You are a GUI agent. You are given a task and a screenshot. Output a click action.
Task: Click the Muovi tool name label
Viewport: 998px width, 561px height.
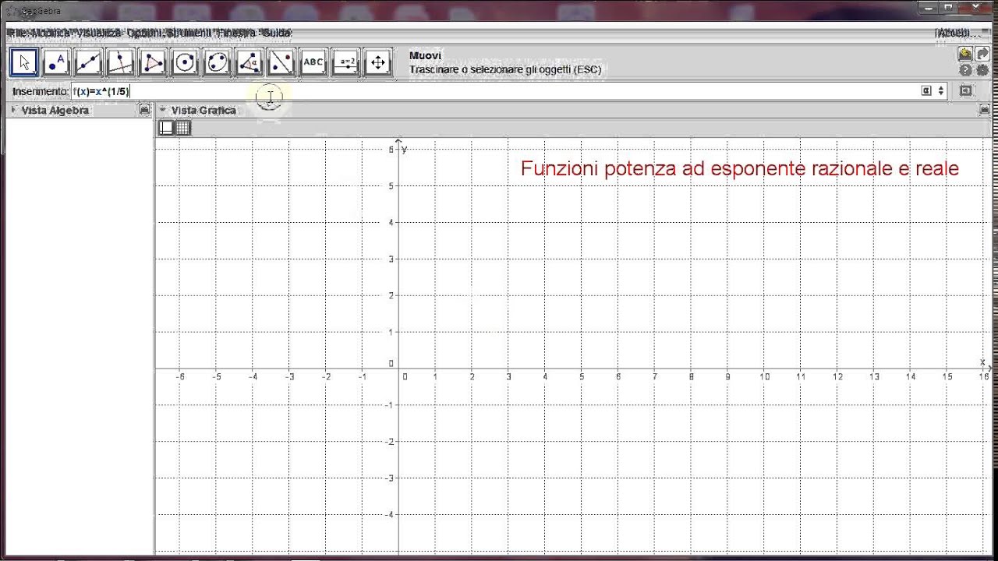tap(425, 55)
